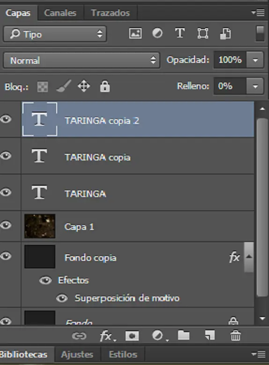Toggle visibility of Superposición de motivo

(62, 298)
